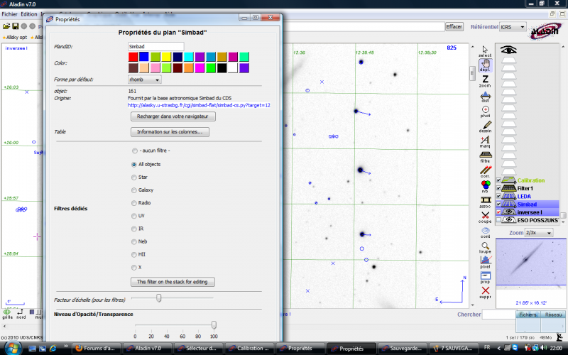The image size is (568, 355).
Task: Toggle the grille grid icon
Action: coord(7,314)
